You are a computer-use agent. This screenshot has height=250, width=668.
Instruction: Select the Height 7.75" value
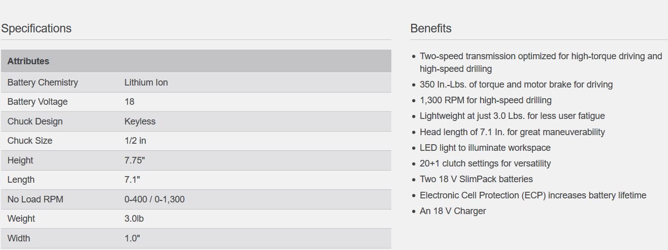point(135,160)
